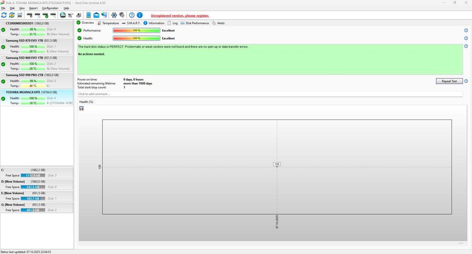Click the status bar 'Status last updated' text
This screenshot has width=472, height=254.
25,252
